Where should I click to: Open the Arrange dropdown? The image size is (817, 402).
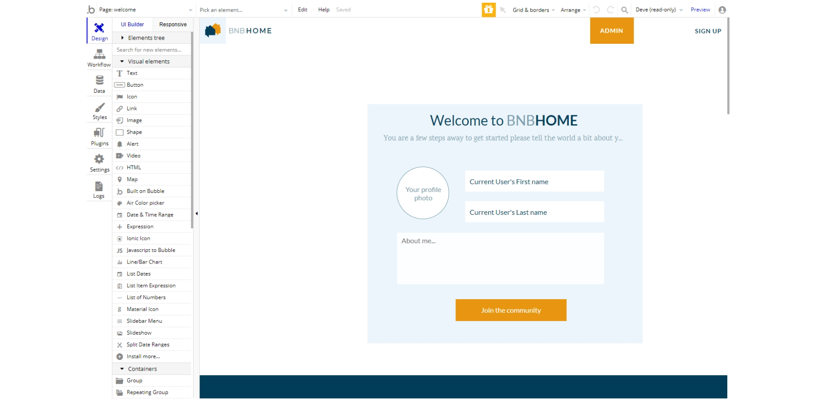[x=573, y=10]
